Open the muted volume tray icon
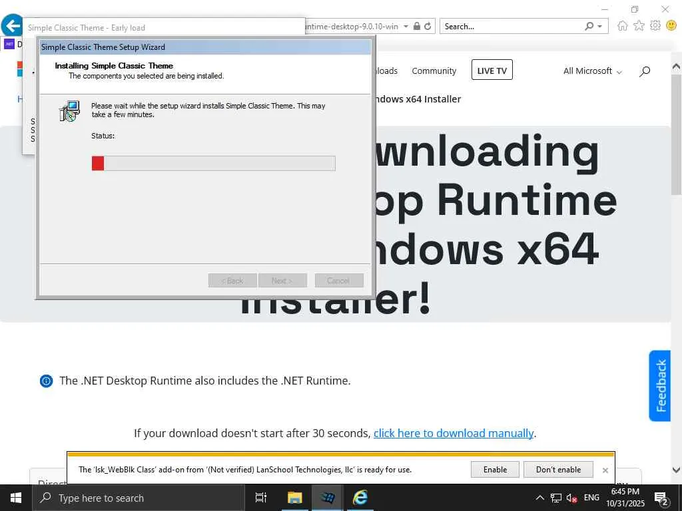The height and width of the screenshot is (511, 682). [x=571, y=498]
